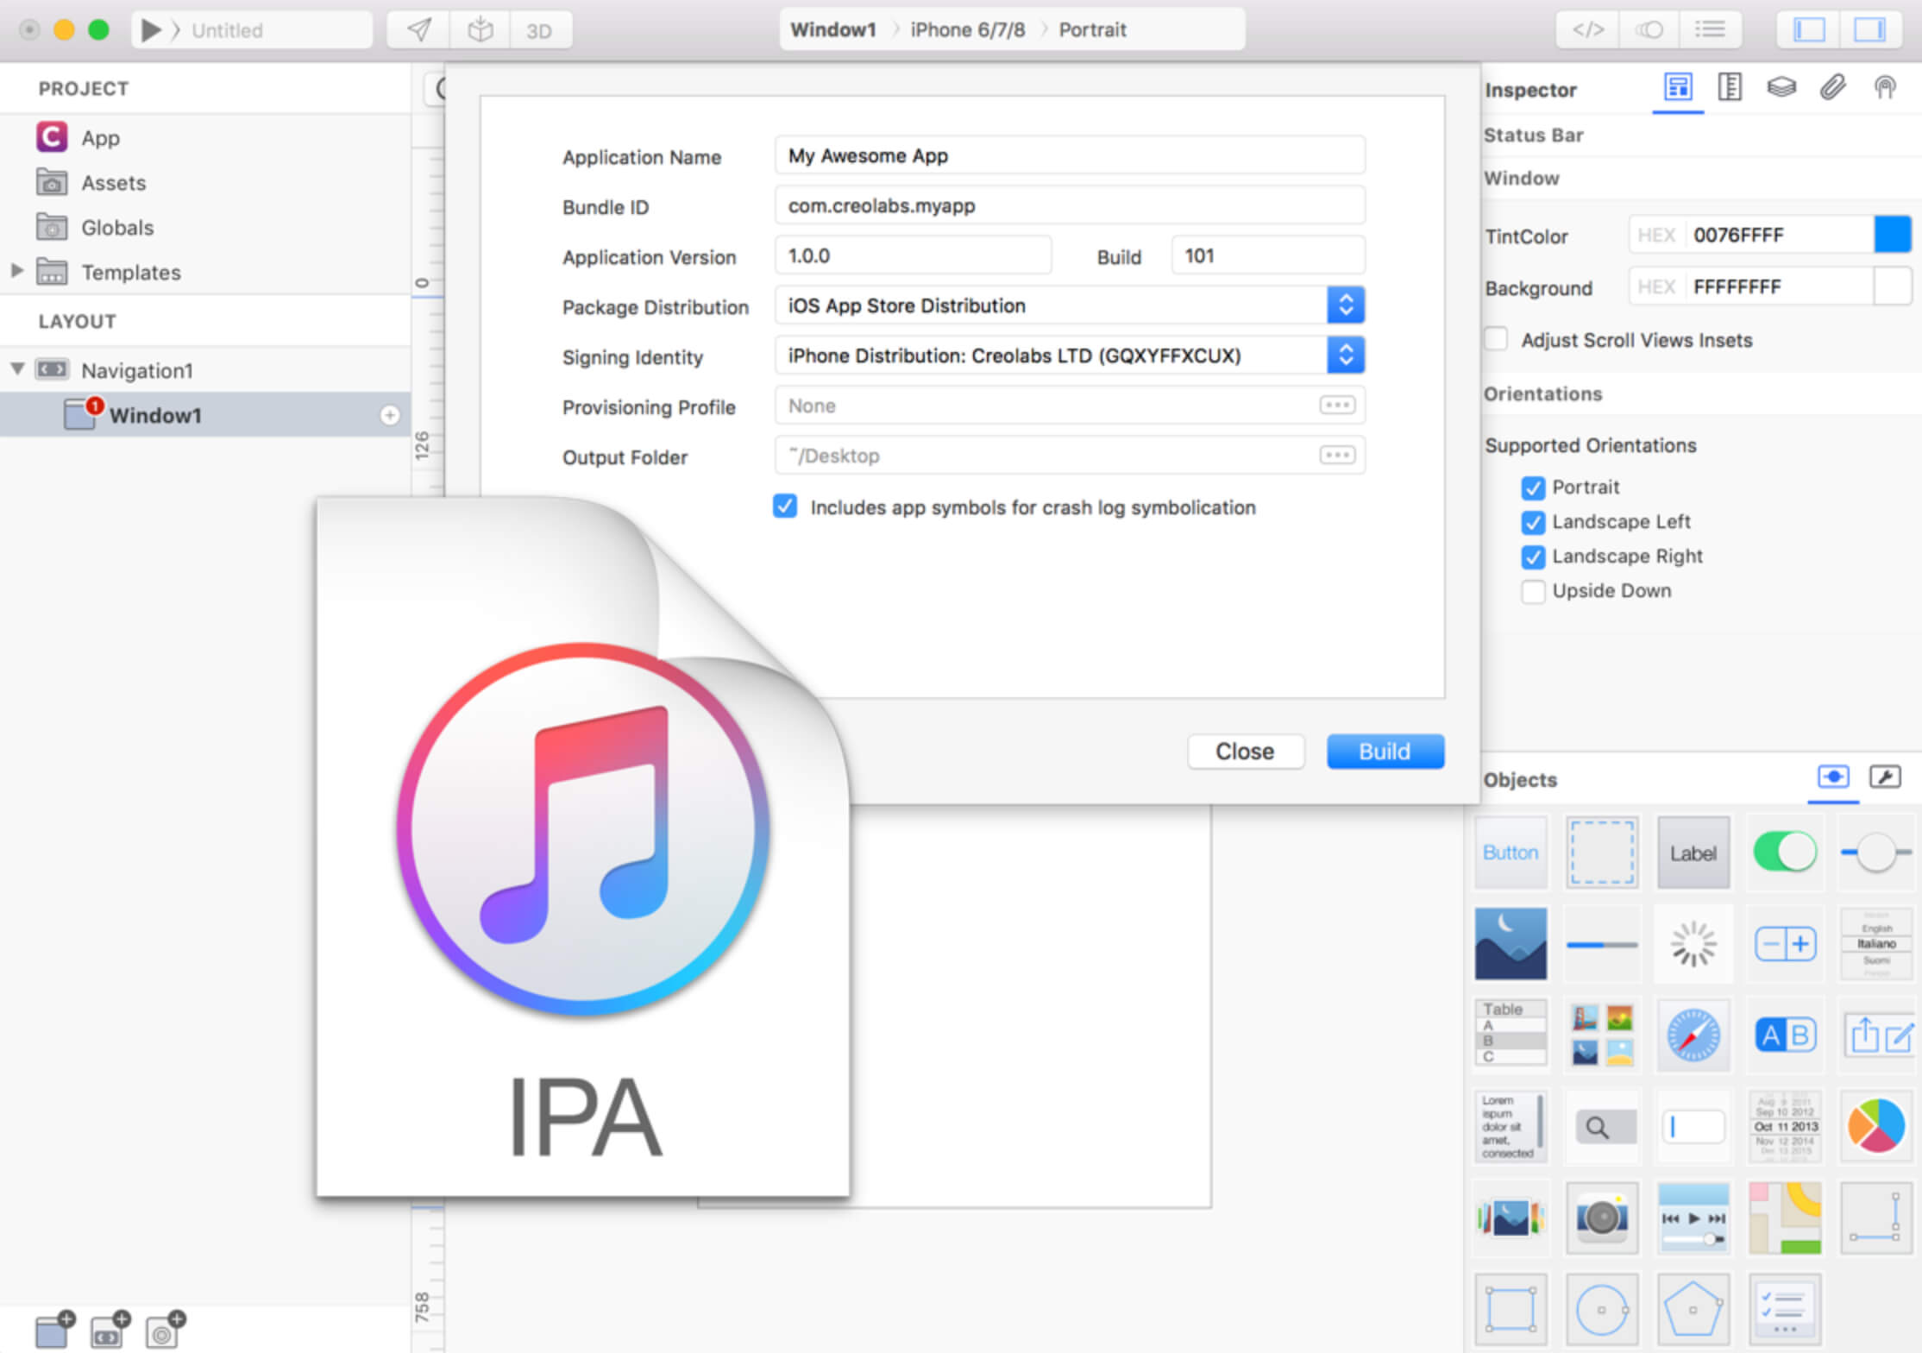Click the Background white color swatch
Screen dimensions: 1922x1353
[1893, 286]
